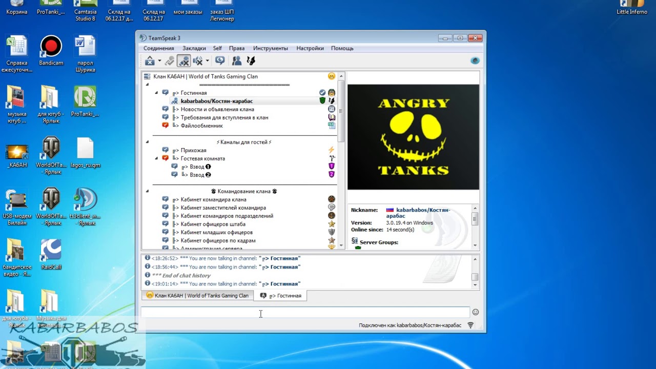Open the Camtasia Studio 8 desktop shortcut
The height and width of the screenshot is (369, 656).
[85, 11]
